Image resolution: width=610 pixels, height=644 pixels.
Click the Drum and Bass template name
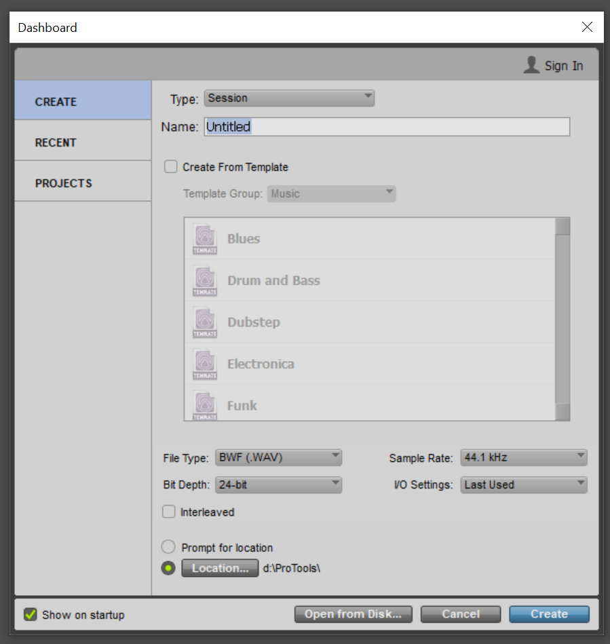tap(273, 280)
